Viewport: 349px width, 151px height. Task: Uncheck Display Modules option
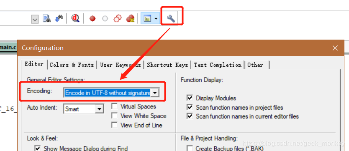pyautogui.click(x=190, y=98)
